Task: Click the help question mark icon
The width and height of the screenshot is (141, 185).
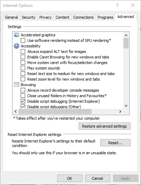Action: pyautogui.click(x=117, y=5)
